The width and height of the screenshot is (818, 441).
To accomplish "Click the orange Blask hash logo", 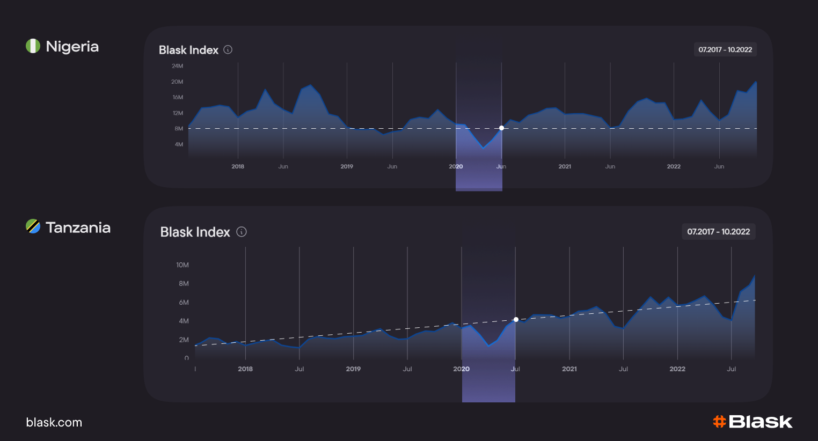I will pyautogui.click(x=719, y=422).
